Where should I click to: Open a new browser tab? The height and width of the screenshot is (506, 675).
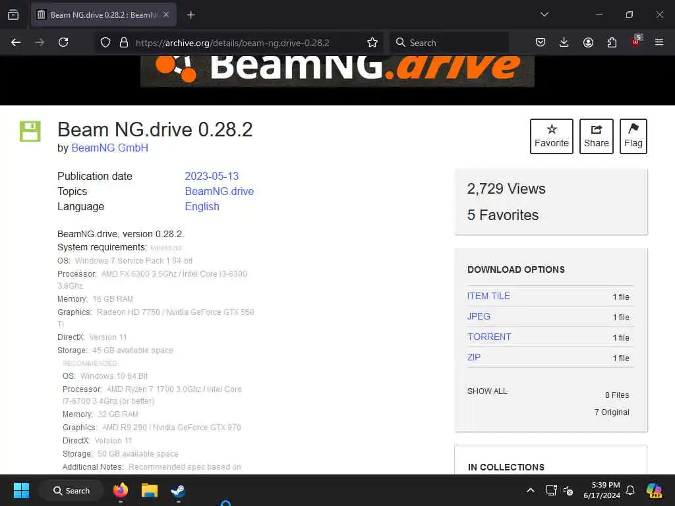(x=191, y=15)
